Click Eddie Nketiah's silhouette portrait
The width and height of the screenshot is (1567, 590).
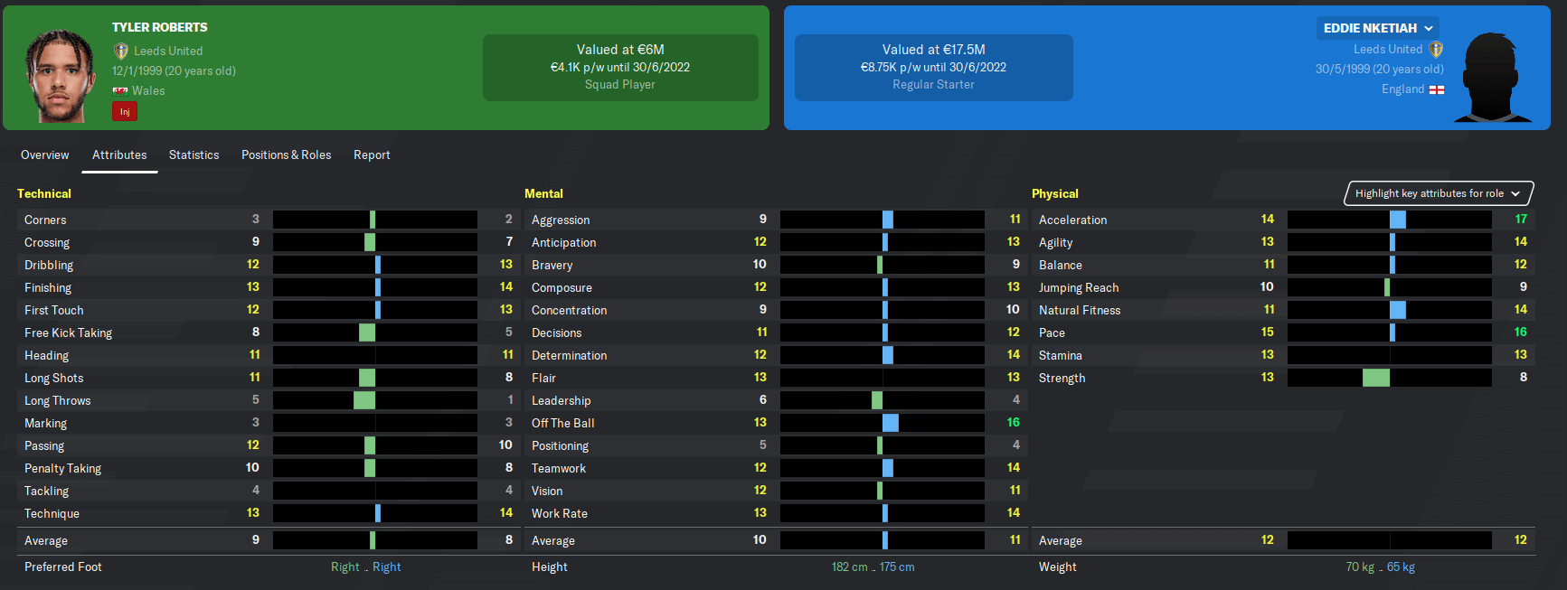coord(1492,77)
